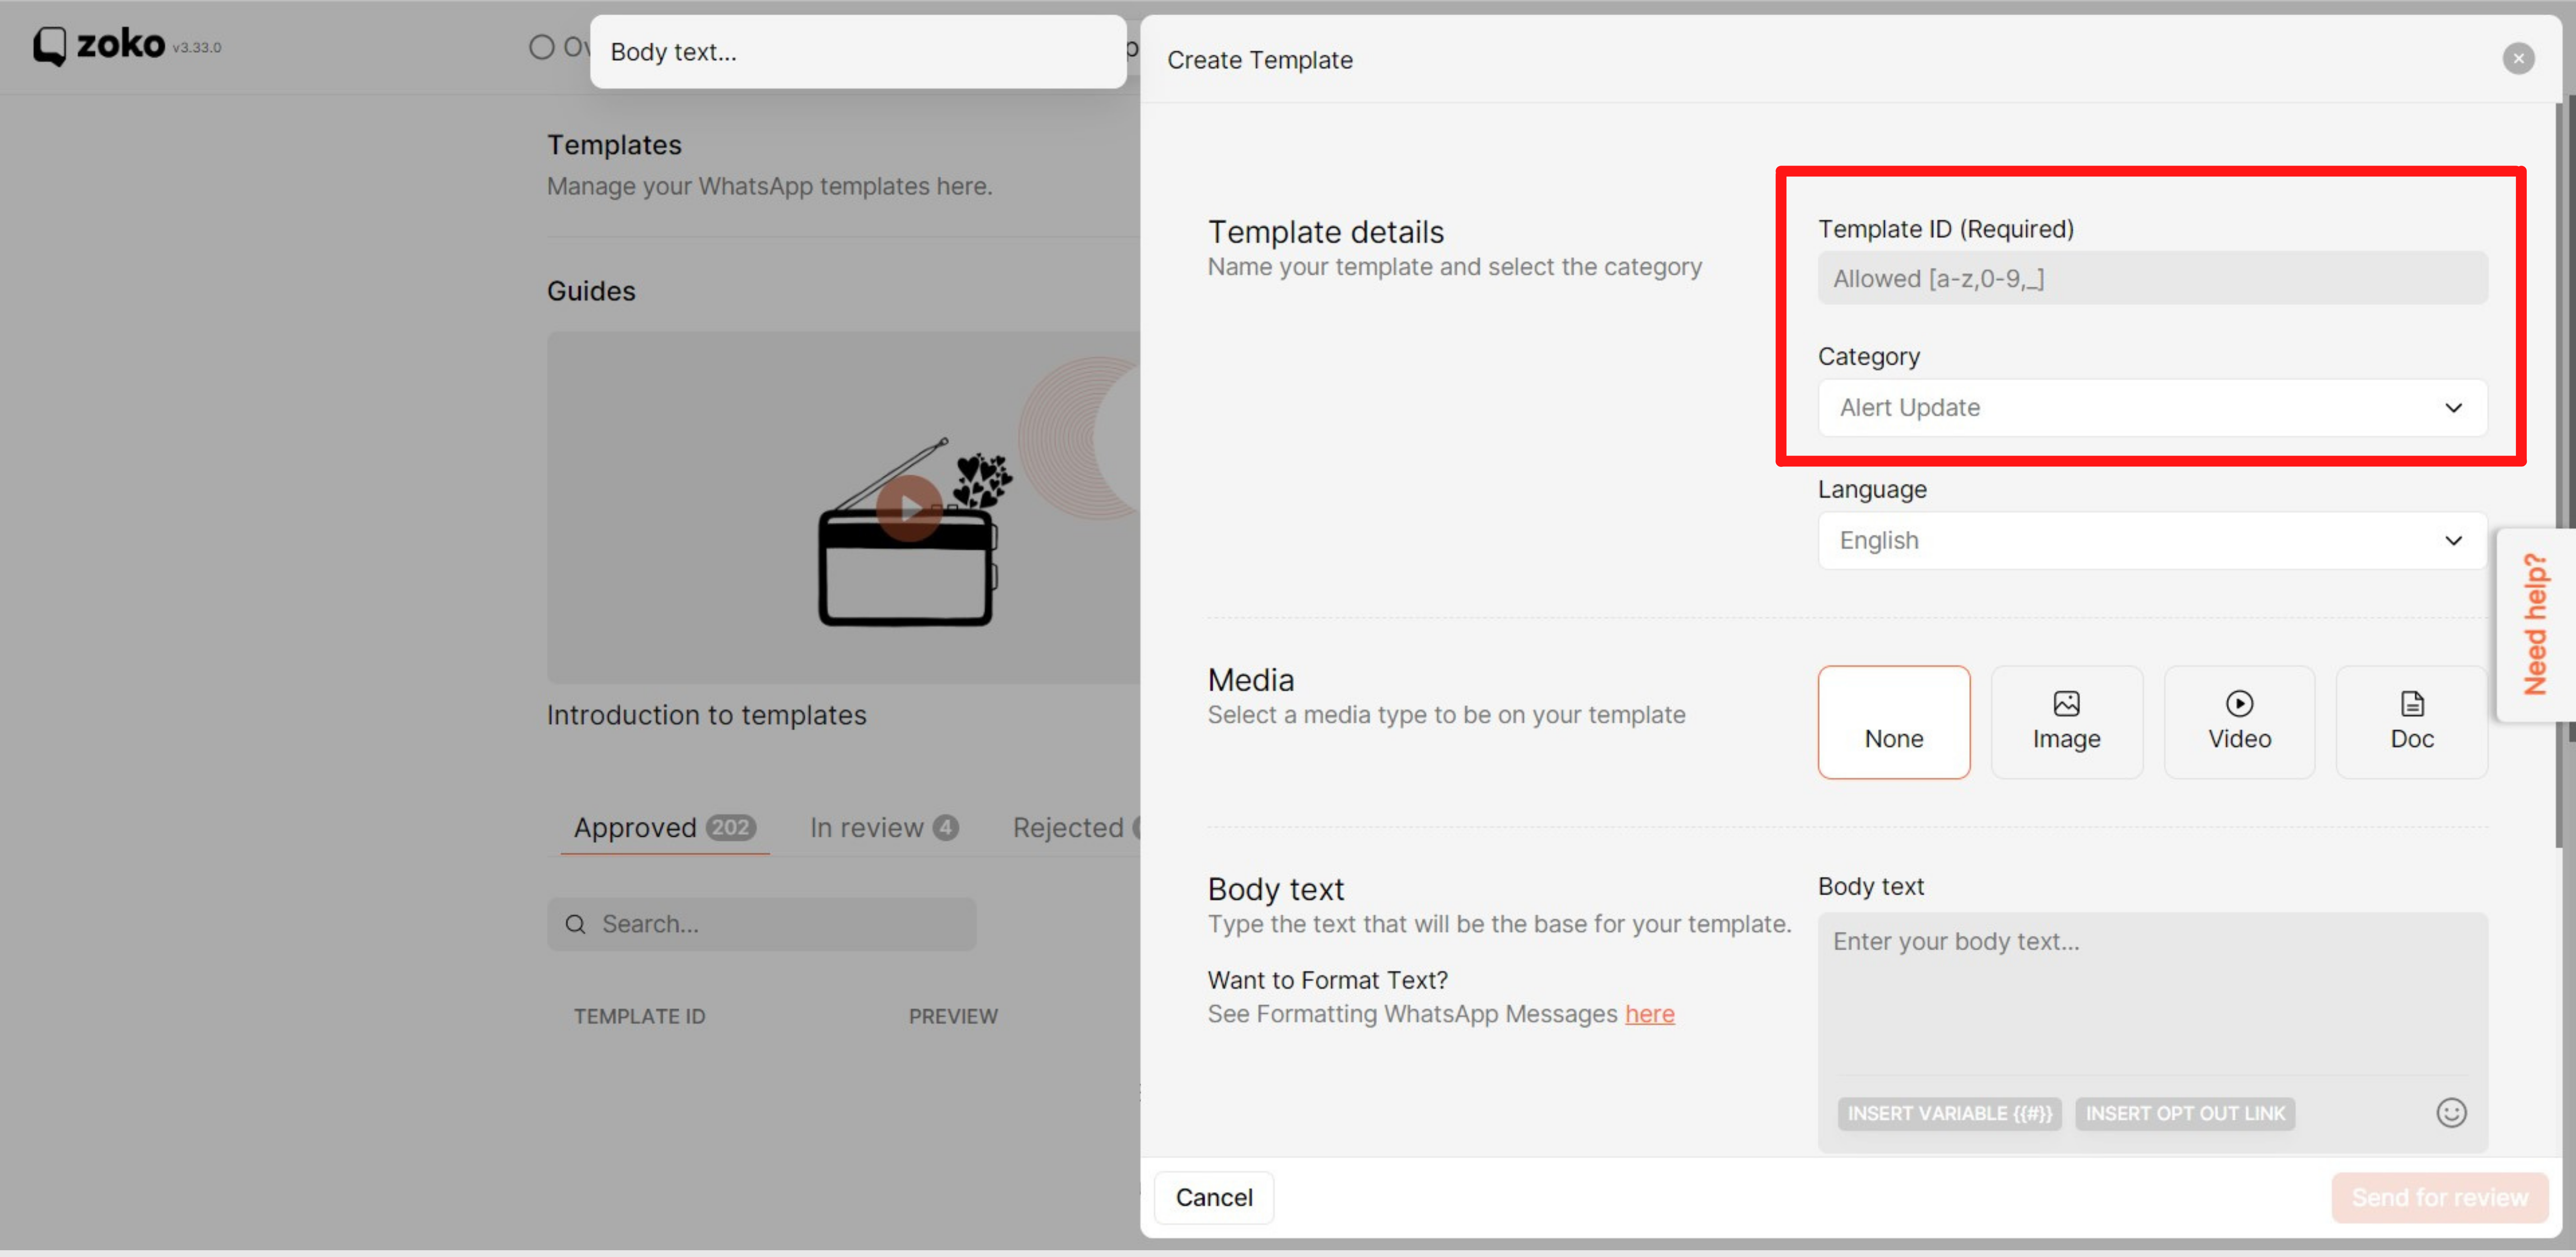Click the TEMPLATE ID column header
This screenshot has height=1257, width=2576.
click(639, 1016)
